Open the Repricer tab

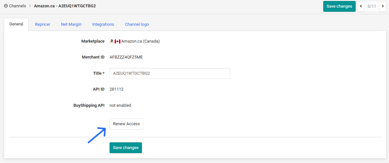[x=43, y=24]
